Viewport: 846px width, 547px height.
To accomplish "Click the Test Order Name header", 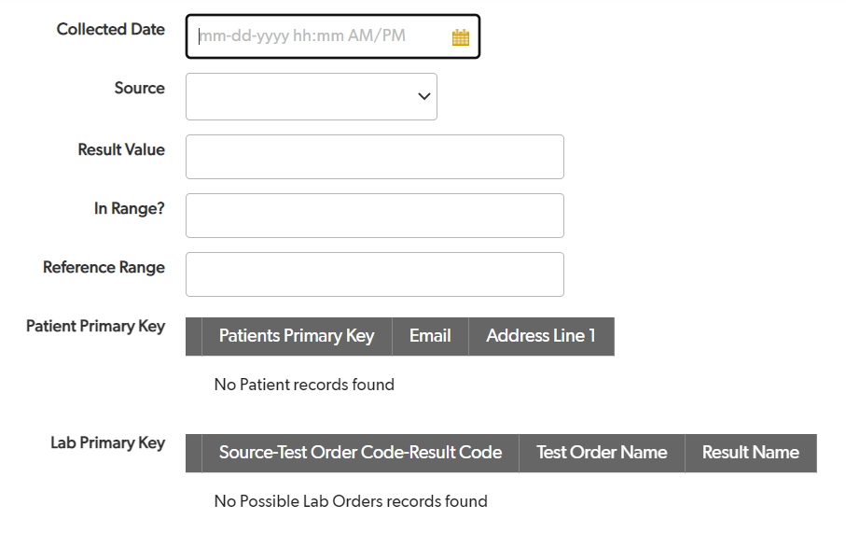I will (x=602, y=453).
